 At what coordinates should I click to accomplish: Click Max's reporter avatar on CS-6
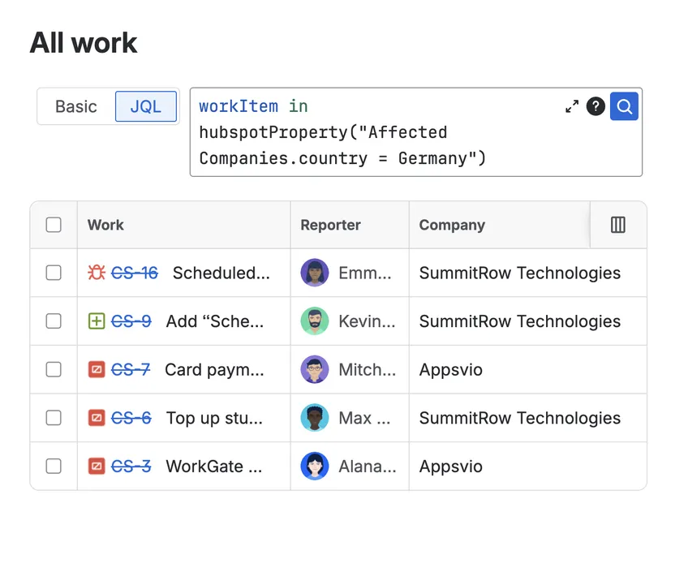315,418
